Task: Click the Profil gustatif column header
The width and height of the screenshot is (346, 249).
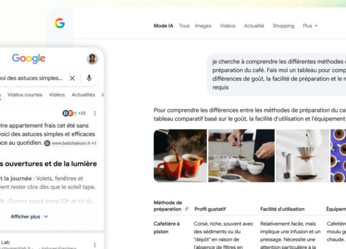Action: (210, 209)
